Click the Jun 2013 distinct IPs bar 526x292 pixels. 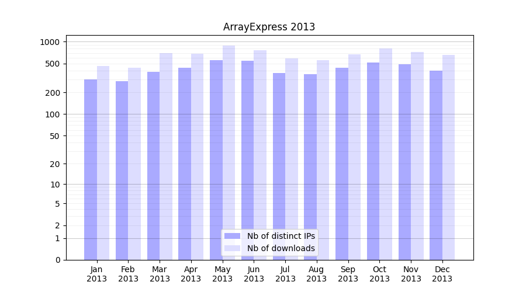click(x=247, y=160)
